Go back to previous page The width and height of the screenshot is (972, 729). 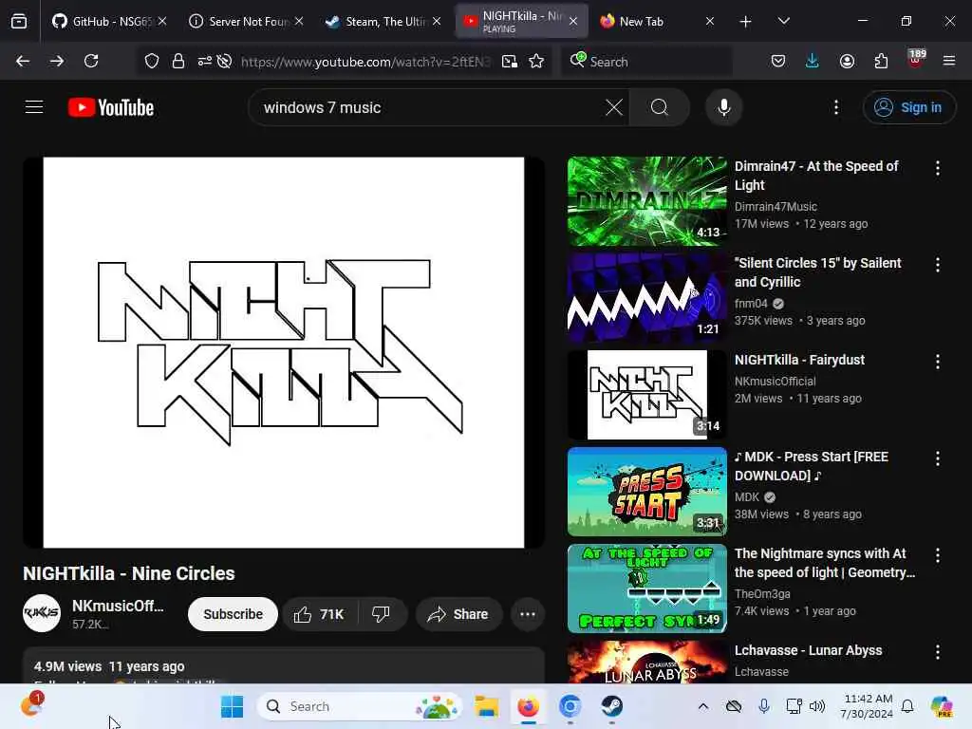tap(23, 61)
